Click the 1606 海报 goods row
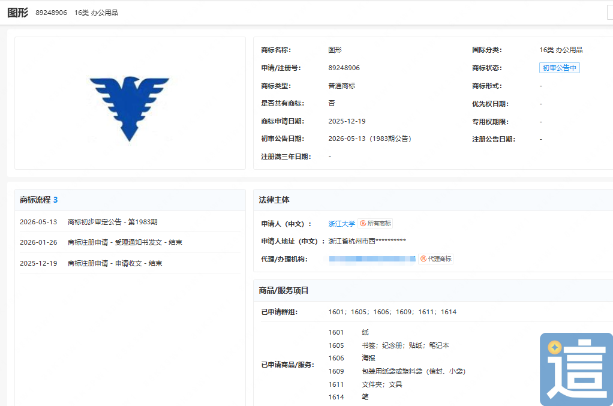The image size is (613, 406). click(x=351, y=358)
